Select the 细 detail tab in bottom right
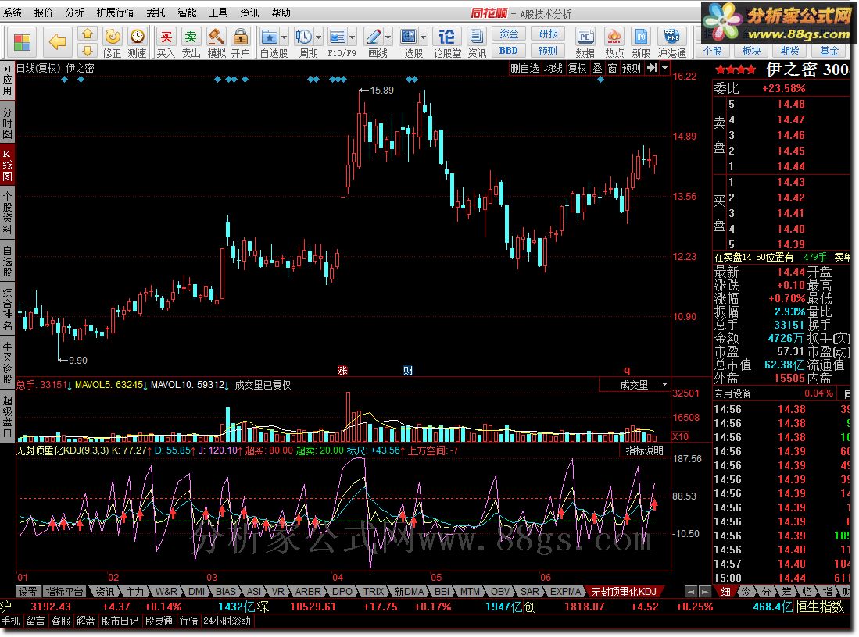859x637 pixels. (726, 592)
